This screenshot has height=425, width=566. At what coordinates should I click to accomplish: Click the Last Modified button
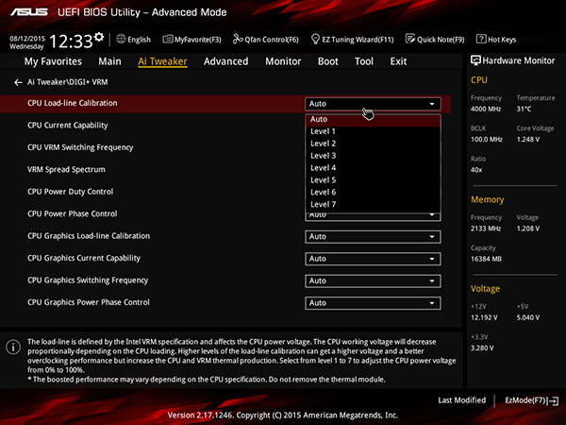[461, 400]
